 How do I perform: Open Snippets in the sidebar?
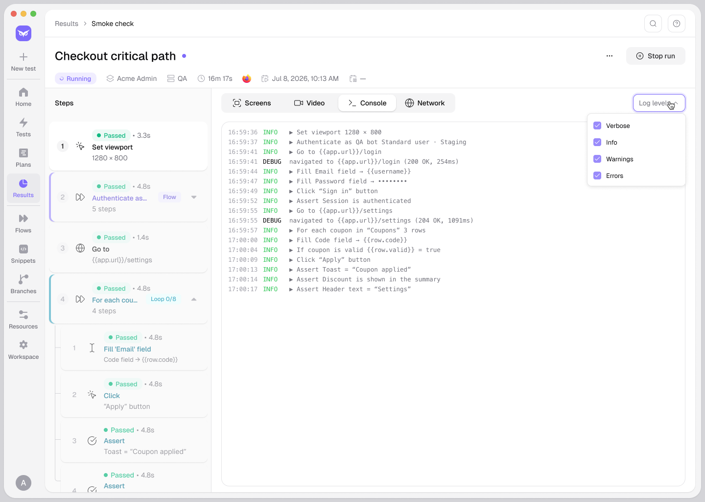pyautogui.click(x=23, y=254)
